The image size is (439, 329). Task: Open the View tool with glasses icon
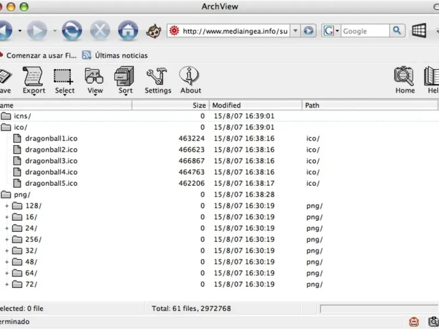tap(94, 81)
